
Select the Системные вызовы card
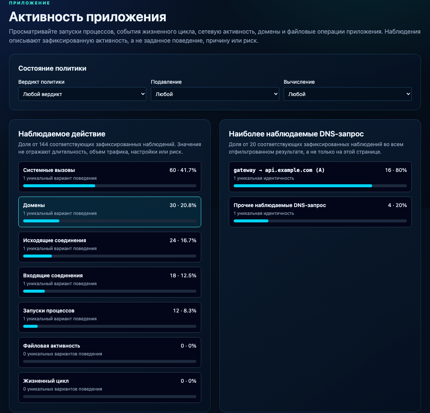[x=110, y=177]
